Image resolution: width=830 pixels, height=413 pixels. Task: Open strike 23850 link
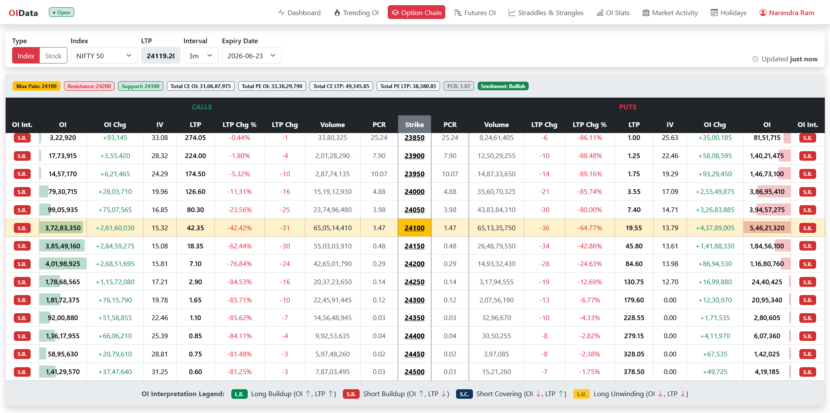[415, 138]
